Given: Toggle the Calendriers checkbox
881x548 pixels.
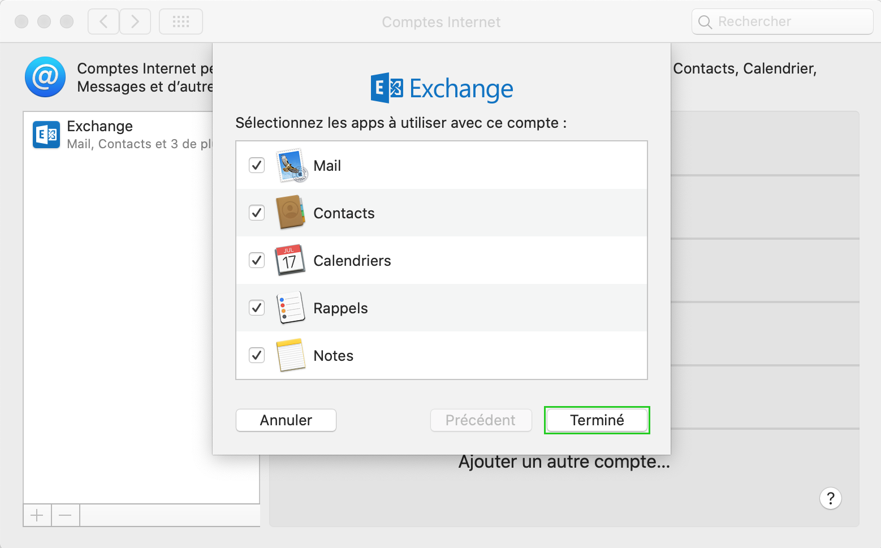Looking at the screenshot, I should pos(257,260).
